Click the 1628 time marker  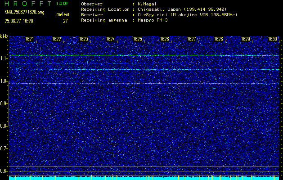[219, 39]
